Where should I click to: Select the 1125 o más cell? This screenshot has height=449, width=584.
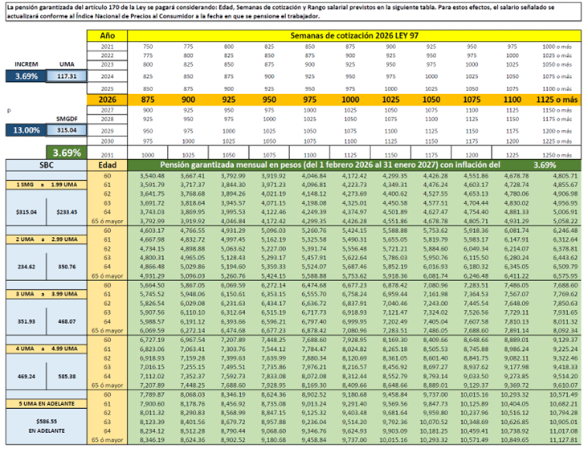click(557, 100)
